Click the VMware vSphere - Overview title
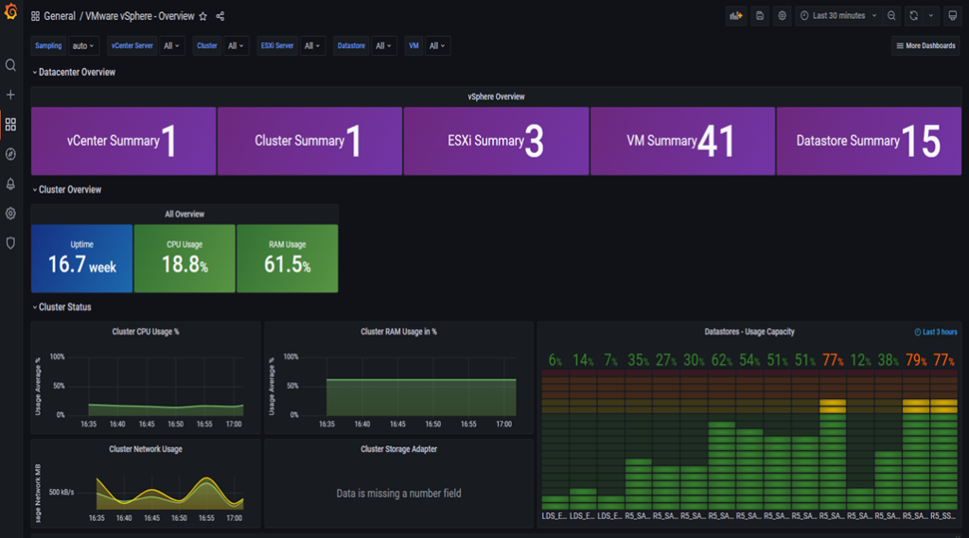This screenshot has height=538, width=969. click(x=140, y=16)
